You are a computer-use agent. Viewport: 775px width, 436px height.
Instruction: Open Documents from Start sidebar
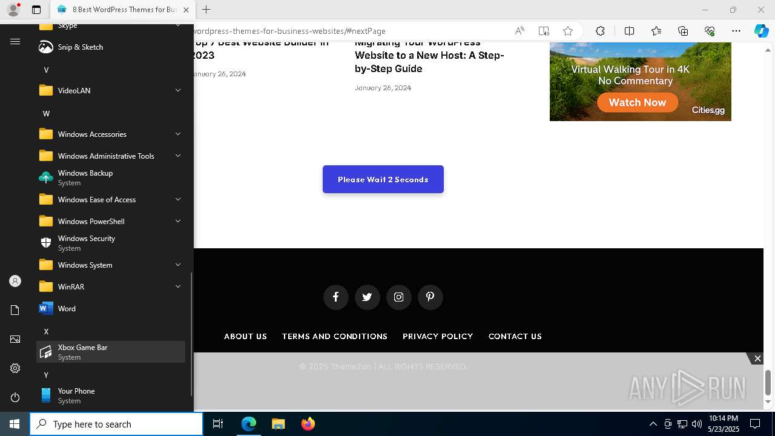[15, 310]
